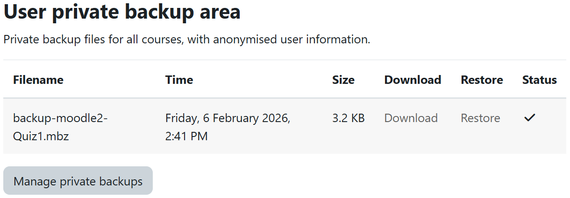Download the backup-moodle2-Quiz1.mbz file
The image size is (570, 198).
[411, 118]
